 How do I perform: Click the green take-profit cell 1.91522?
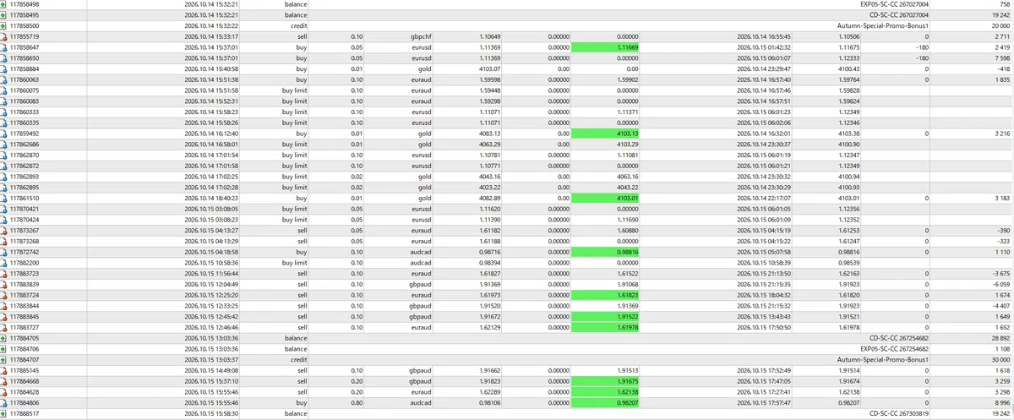click(607, 317)
